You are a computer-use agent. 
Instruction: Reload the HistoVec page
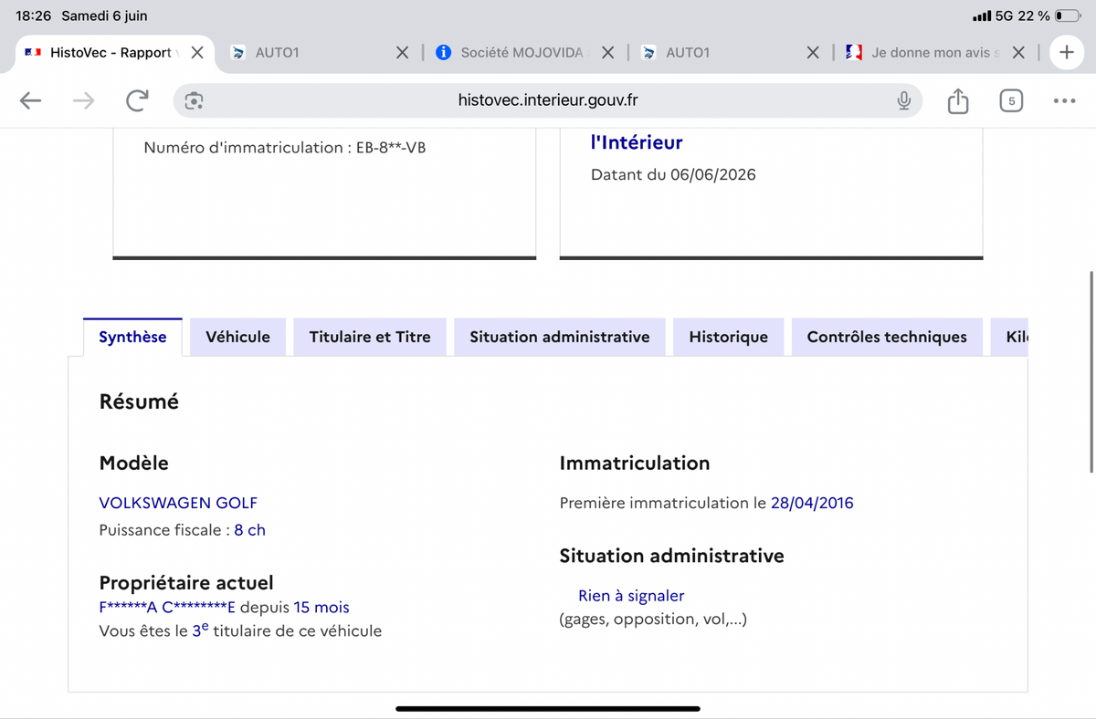pos(137,100)
